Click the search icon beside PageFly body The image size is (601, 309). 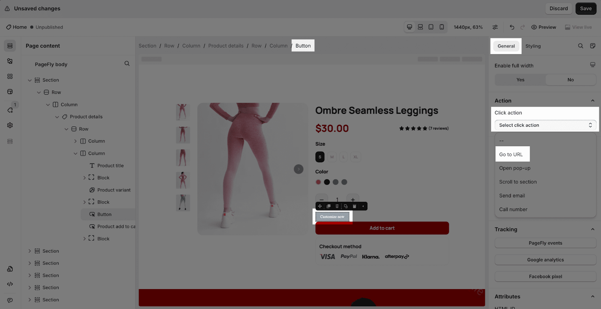pos(127,64)
